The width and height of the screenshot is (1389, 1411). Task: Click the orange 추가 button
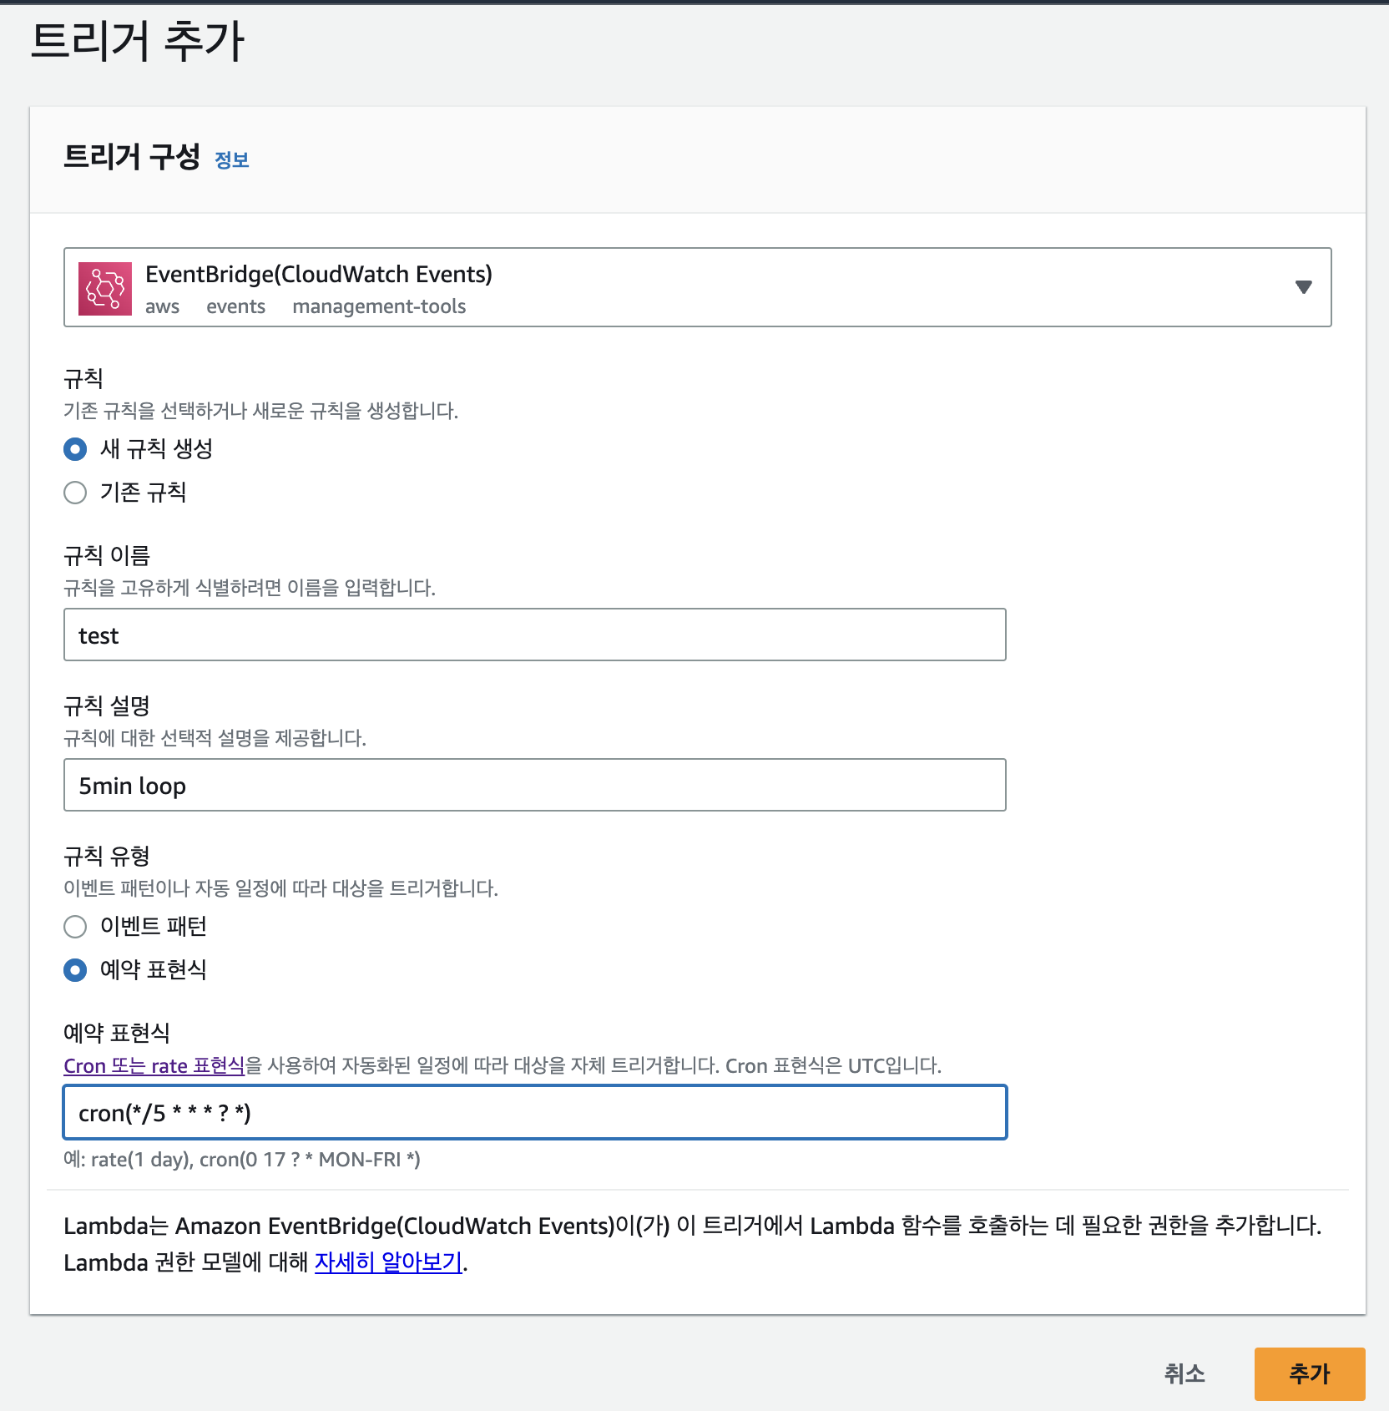(1310, 1373)
